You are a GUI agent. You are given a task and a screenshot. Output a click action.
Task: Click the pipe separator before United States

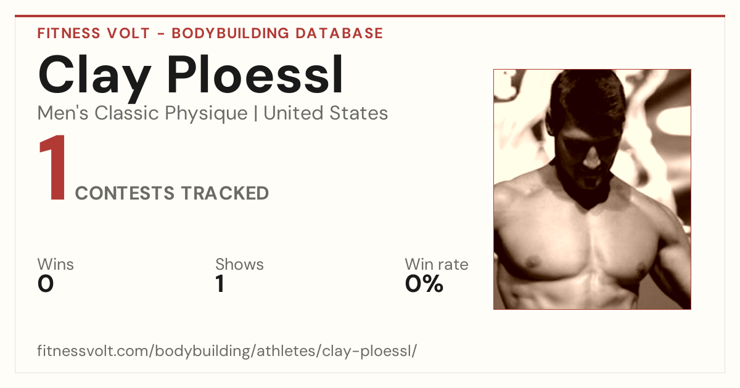click(x=255, y=114)
